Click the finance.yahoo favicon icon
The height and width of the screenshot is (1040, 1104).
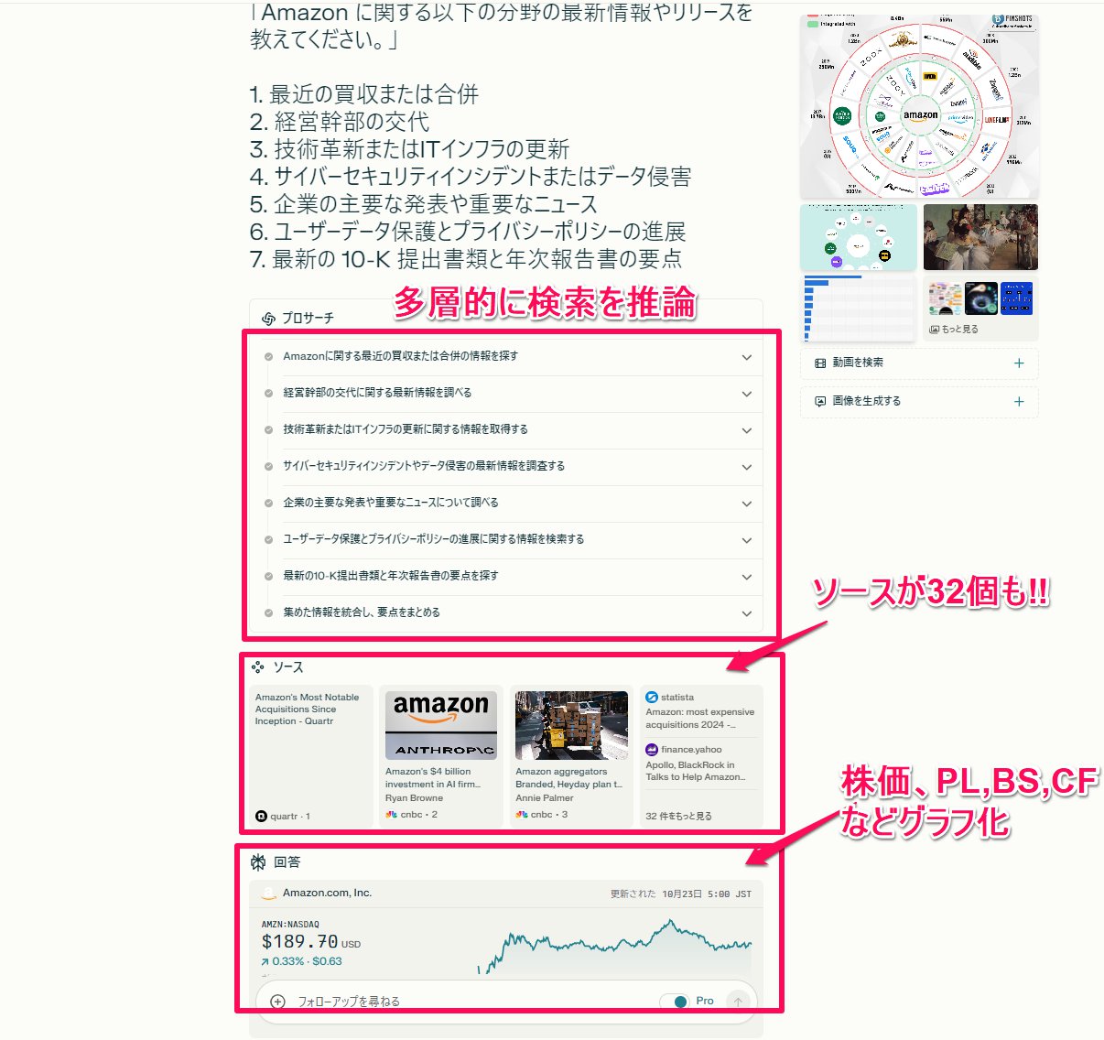point(652,750)
